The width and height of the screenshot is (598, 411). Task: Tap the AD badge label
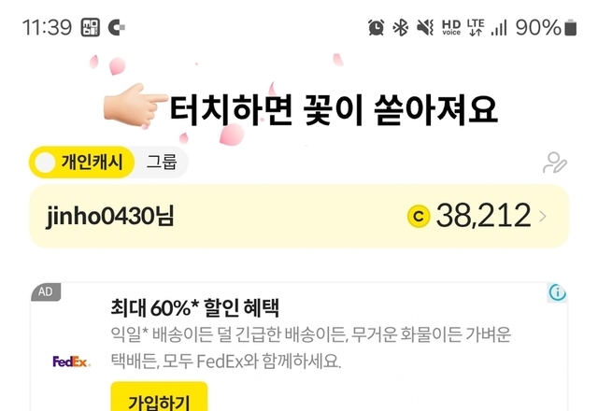click(x=46, y=292)
